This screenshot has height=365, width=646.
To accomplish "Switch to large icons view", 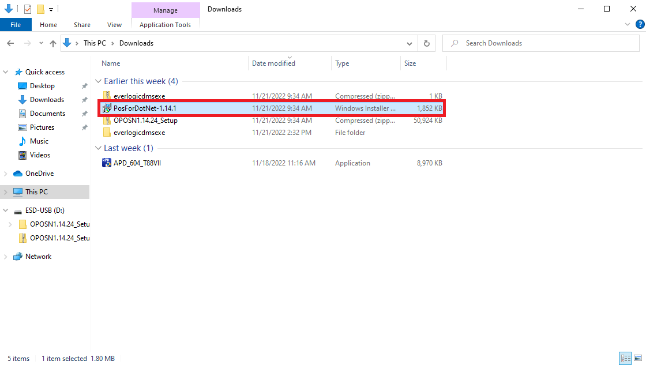I will 637,358.
